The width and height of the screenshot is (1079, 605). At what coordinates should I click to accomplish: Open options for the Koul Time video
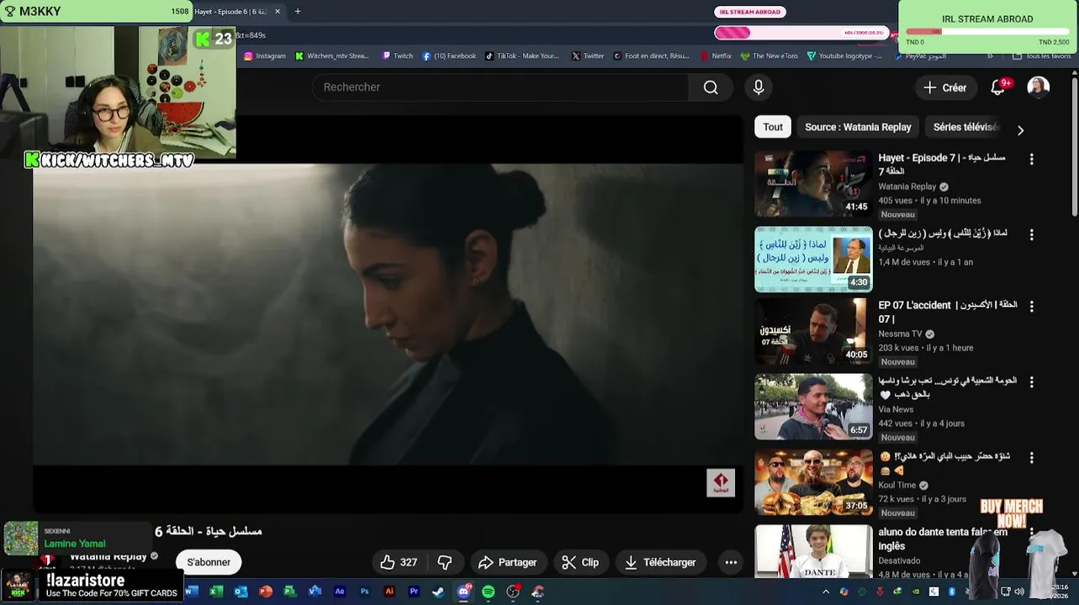[1032, 458]
